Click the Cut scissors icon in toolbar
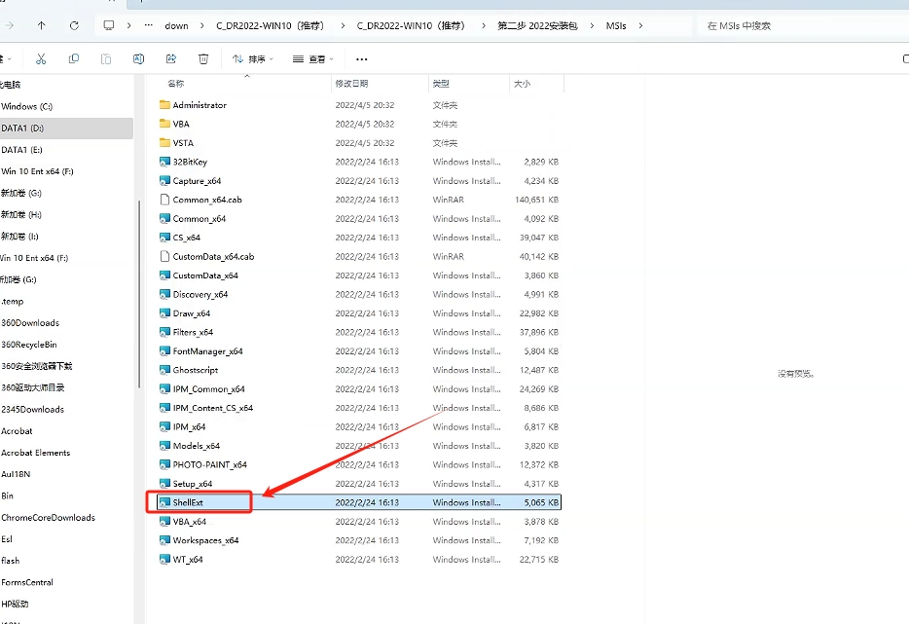The image size is (909, 624). pos(43,59)
